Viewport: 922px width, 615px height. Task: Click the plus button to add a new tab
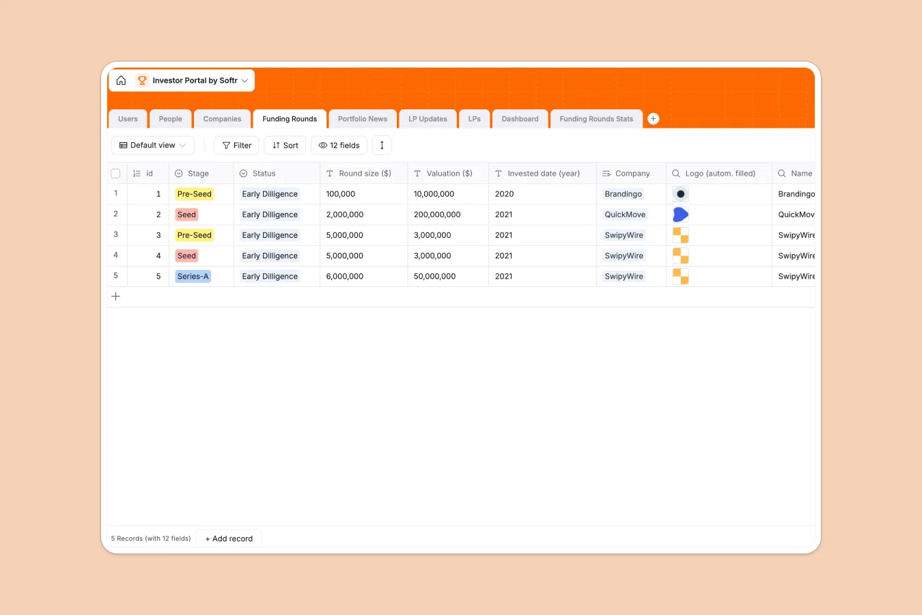(x=653, y=118)
